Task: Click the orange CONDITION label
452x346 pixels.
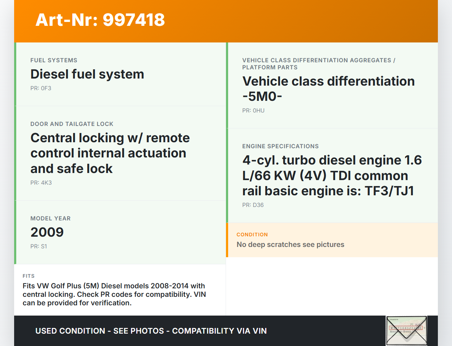Action: coord(252,235)
